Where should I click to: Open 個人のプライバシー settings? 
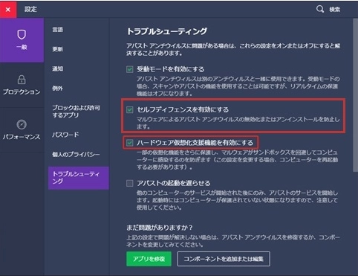pyautogui.click(x=76, y=154)
